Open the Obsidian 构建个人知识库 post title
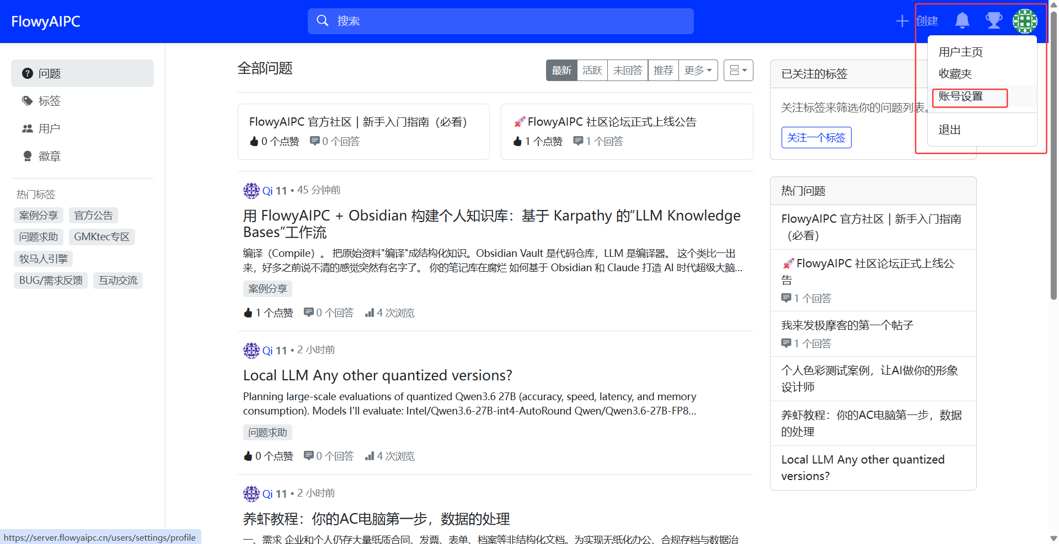 pyautogui.click(x=492, y=224)
